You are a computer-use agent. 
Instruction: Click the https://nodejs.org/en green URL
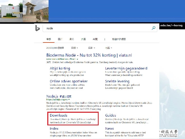click(x=57, y=100)
